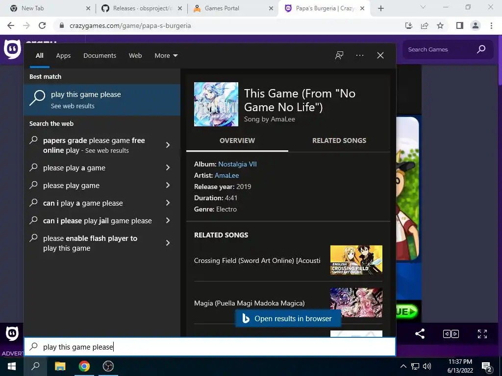This screenshot has width=502, height=376.
Task: Switch to the OVERVIEW tab
Action: (x=237, y=141)
